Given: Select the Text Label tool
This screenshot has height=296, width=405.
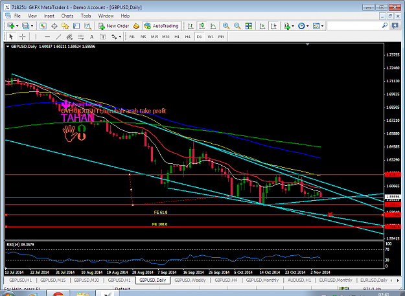Looking at the screenshot, I should coord(103,37).
